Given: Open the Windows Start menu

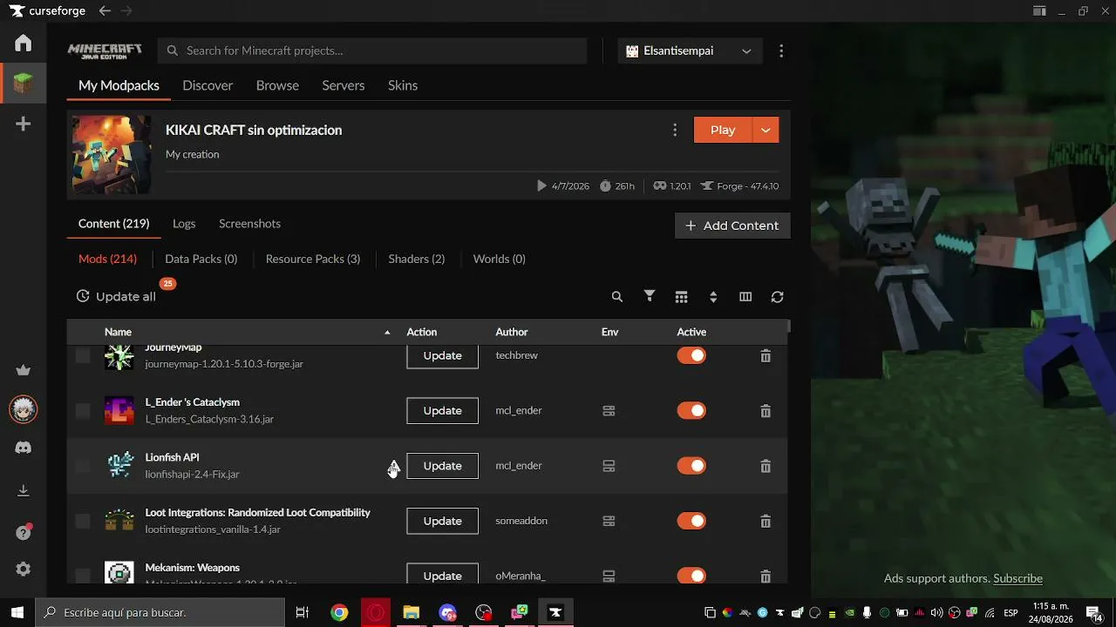Looking at the screenshot, I should pyautogui.click(x=17, y=613).
